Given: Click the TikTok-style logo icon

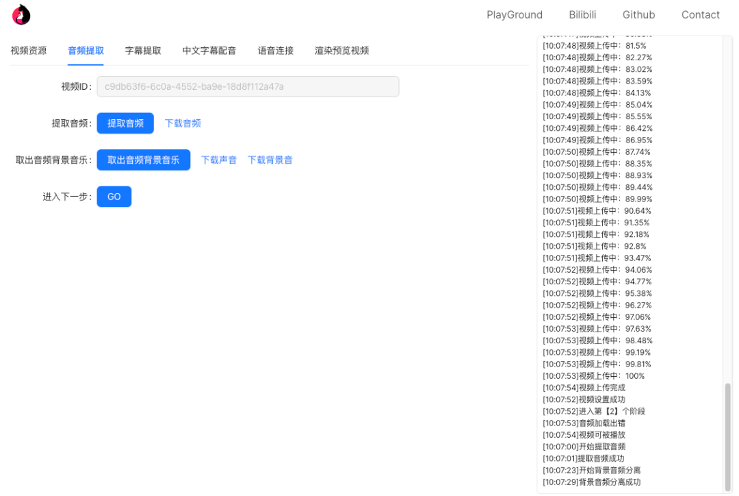Looking at the screenshot, I should (x=21, y=14).
